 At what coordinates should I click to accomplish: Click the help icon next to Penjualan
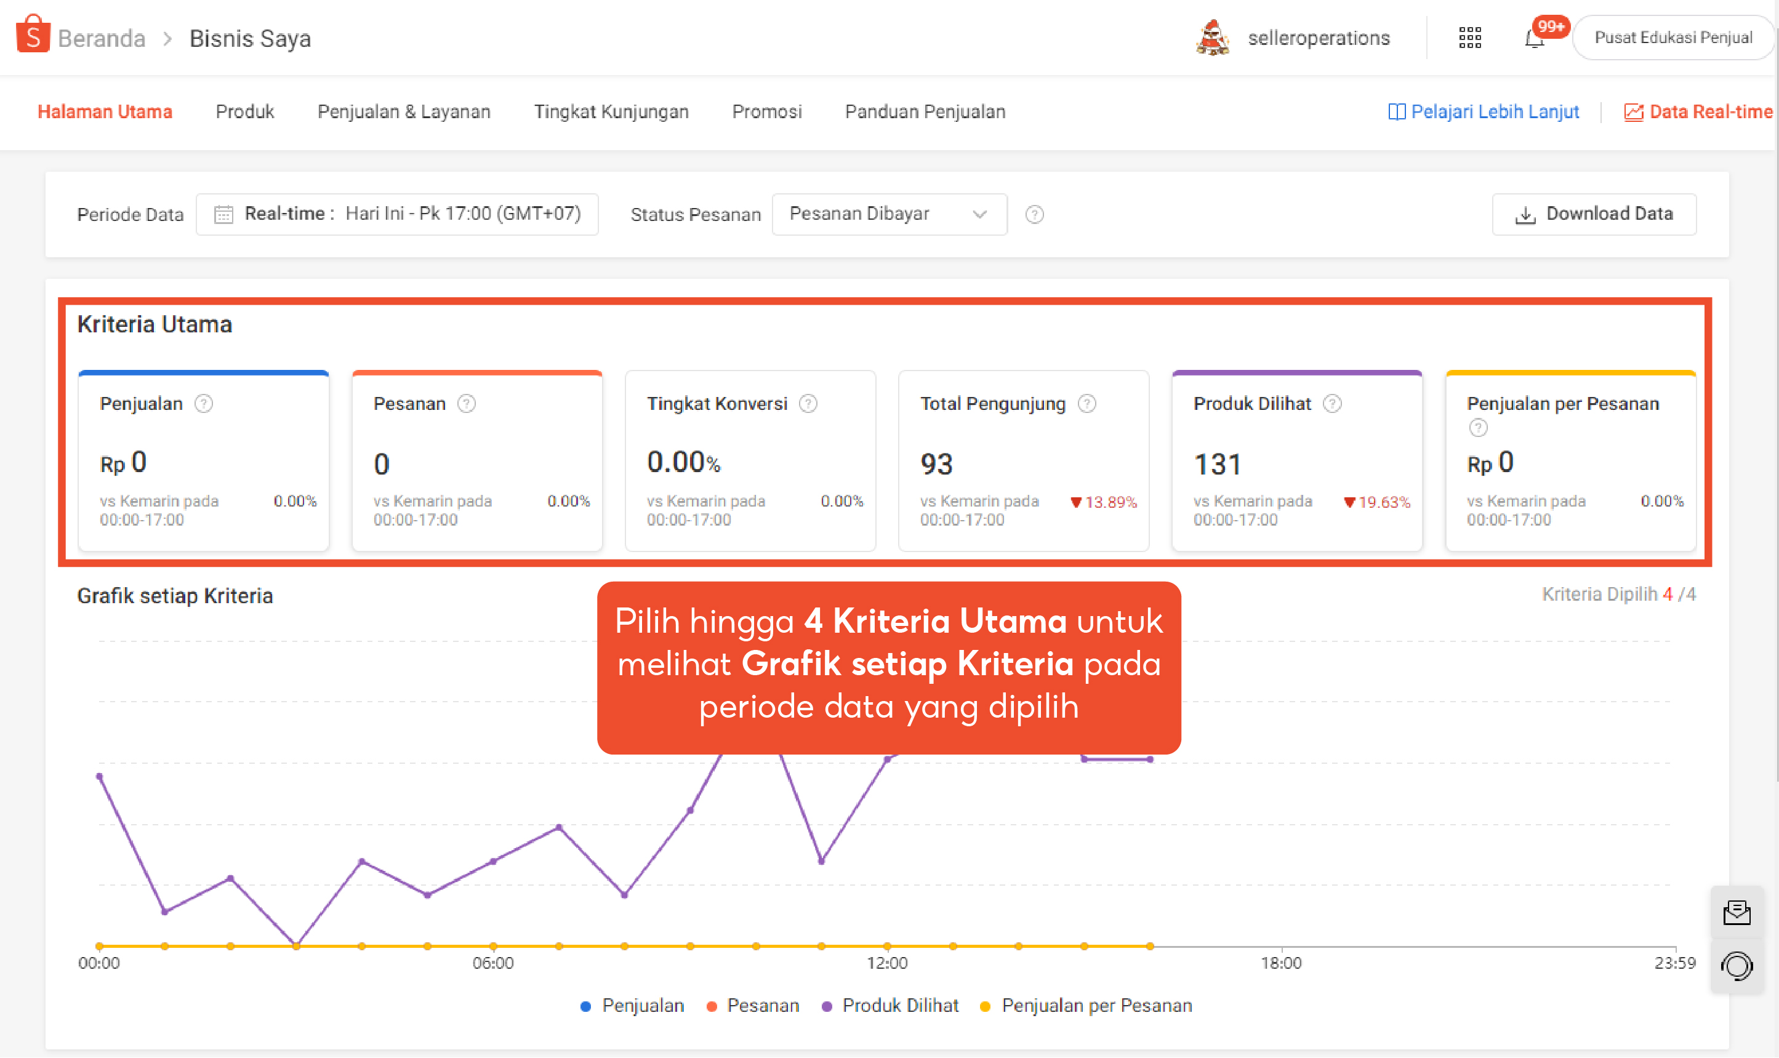pos(204,404)
